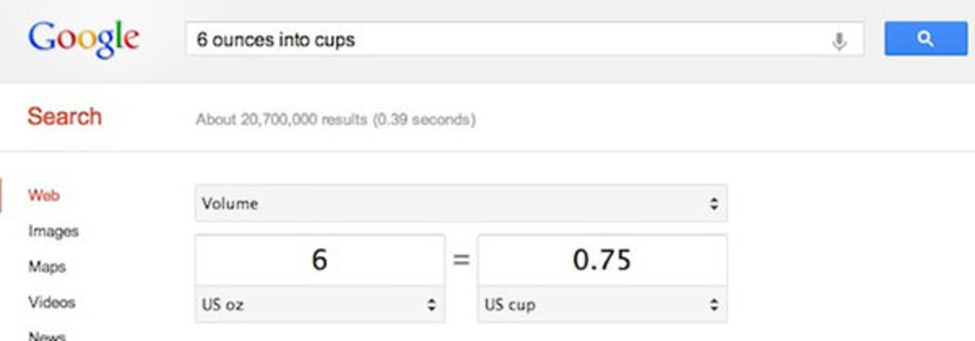Open the Maps results tab
The height and width of the screenshot is (341, 975).
47,267
